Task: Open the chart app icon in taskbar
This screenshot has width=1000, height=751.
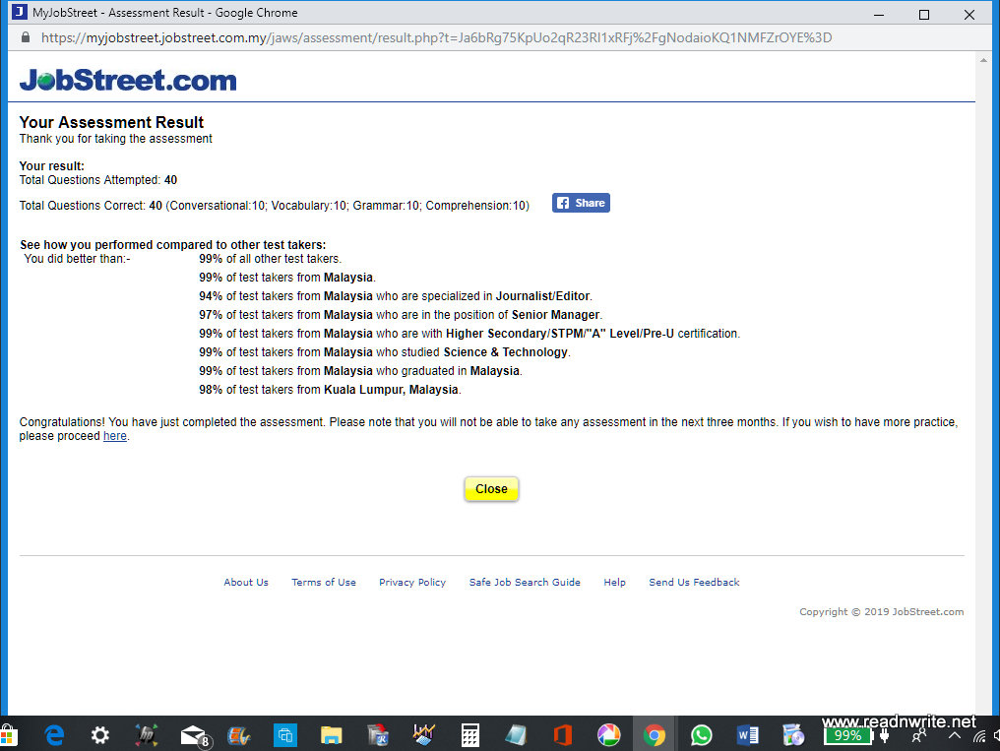Action: coord(423,735)
